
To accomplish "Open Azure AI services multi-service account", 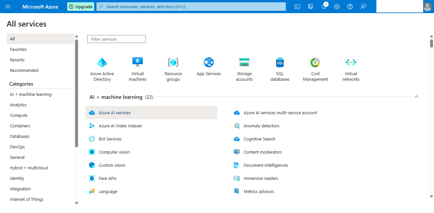I will click(280, 113).
